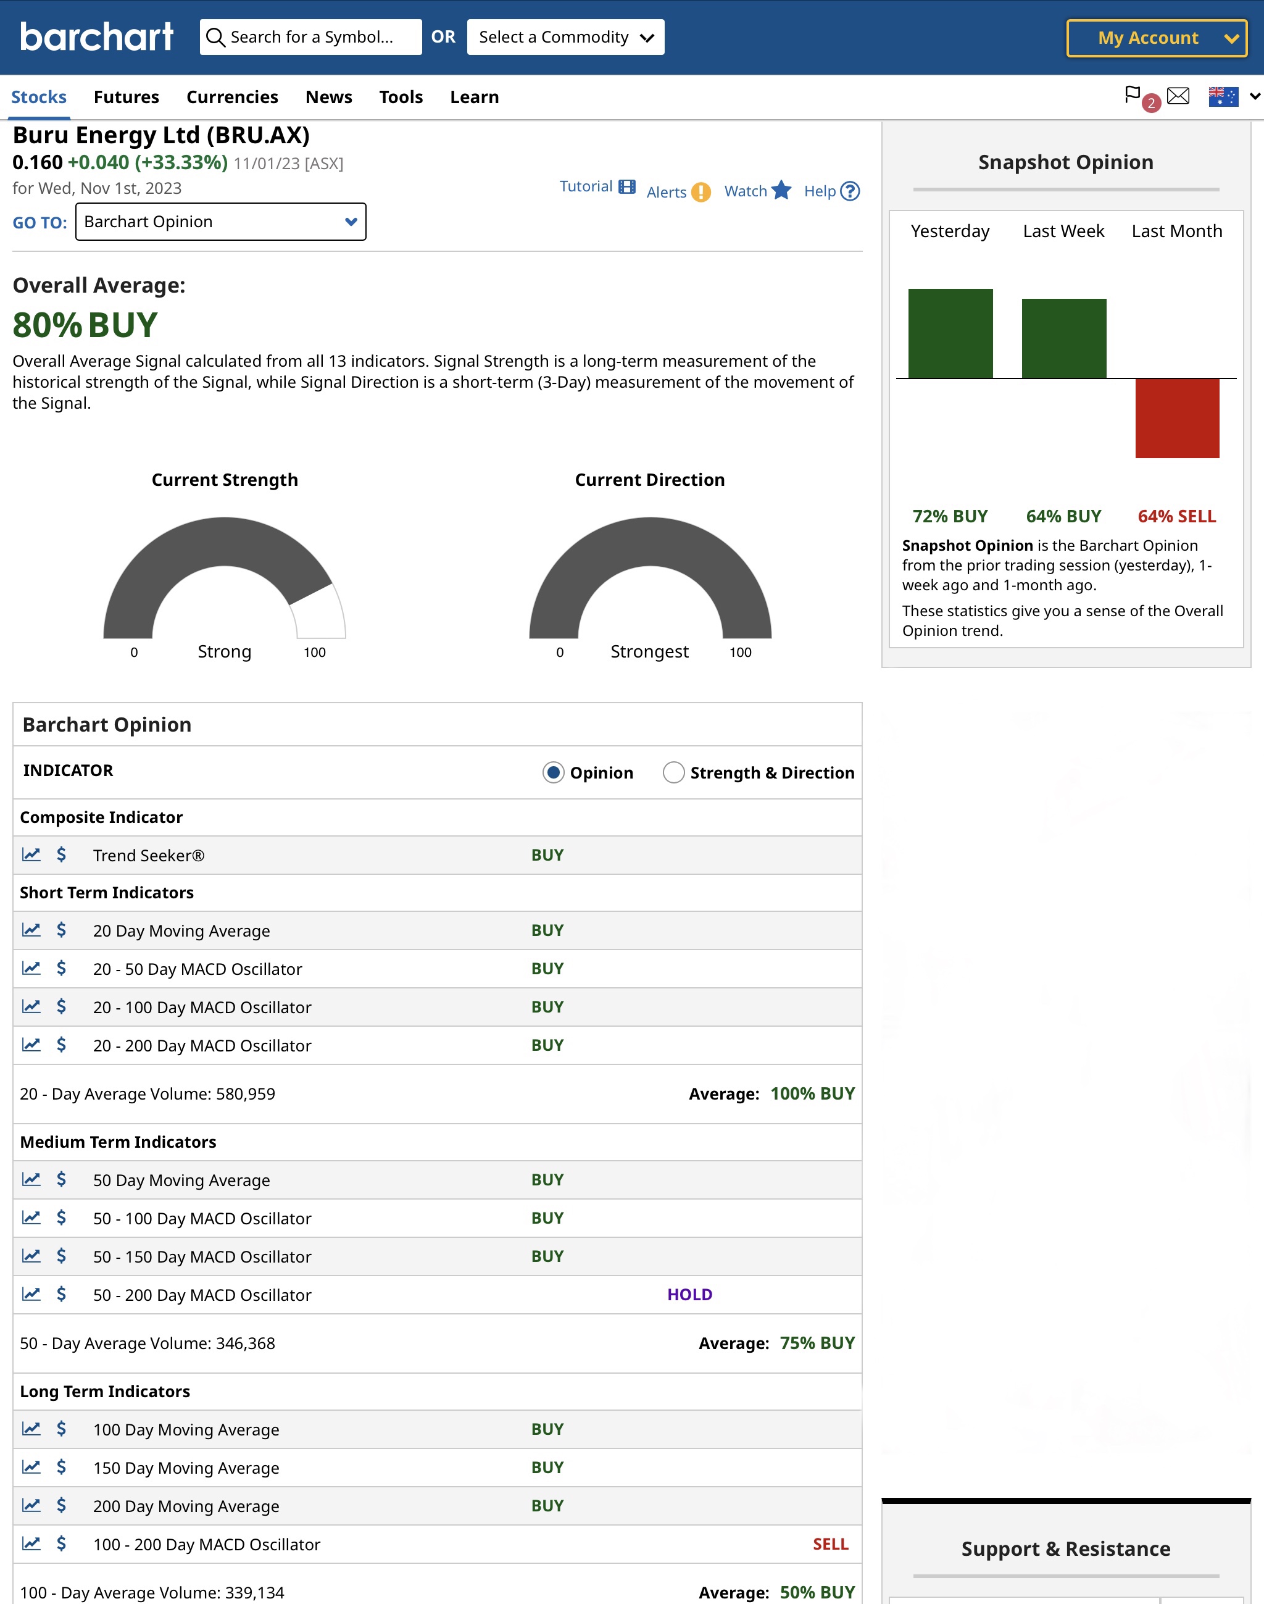Select the Strength & Direction radio button

(673, 772)
